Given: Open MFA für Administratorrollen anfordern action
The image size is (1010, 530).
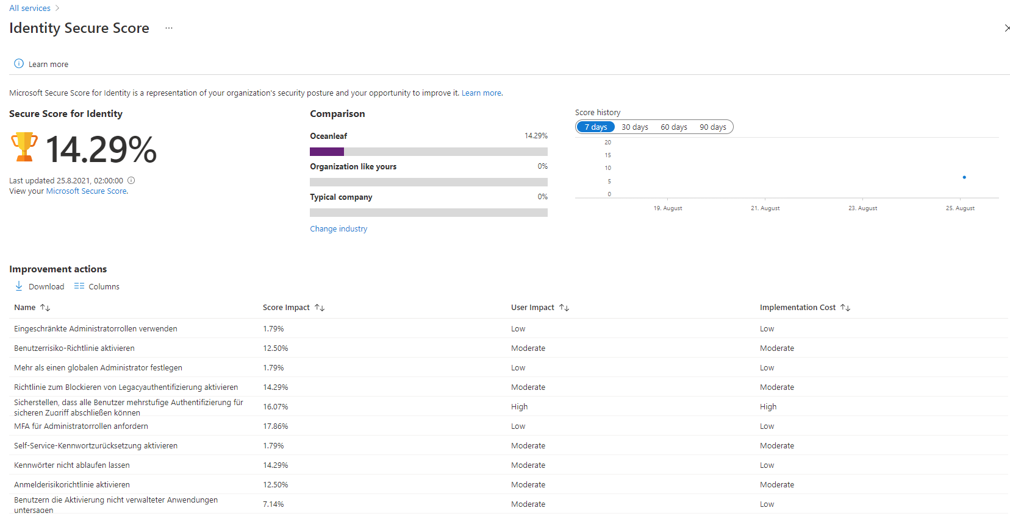Looking at the screenshot, I should click(81, 426).
